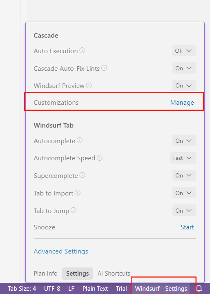Screen dimensions: 210x294
Task: Click the Windsurf Preview info icon
Action: tap(89, 85)
